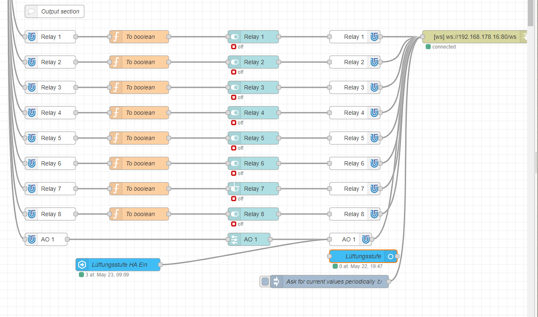
Task: Select the left Relay 7 input node
Action: point(50,189)
